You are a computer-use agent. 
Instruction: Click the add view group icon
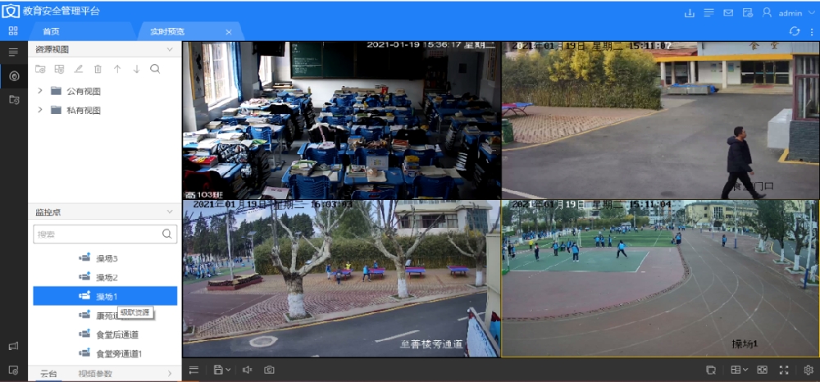coord(40,69)
